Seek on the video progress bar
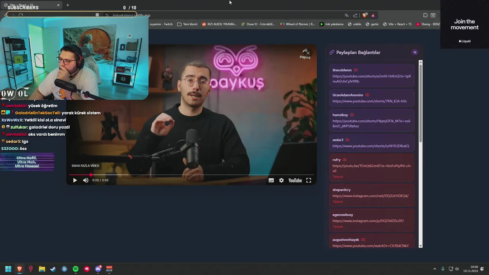This screenshot has width=489, height=275. 191,175
